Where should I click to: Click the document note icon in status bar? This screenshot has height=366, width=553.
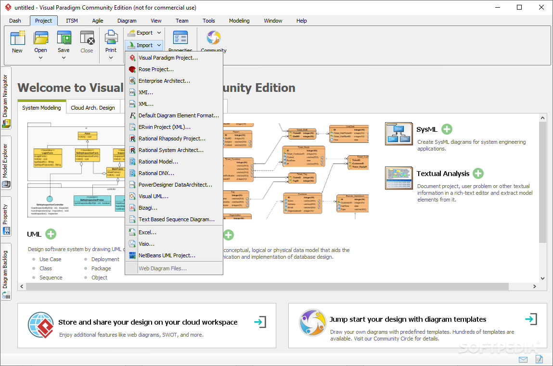pos(539,359)
